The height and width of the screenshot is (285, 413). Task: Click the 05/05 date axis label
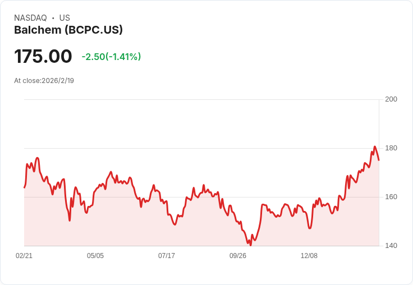[95, 255]
